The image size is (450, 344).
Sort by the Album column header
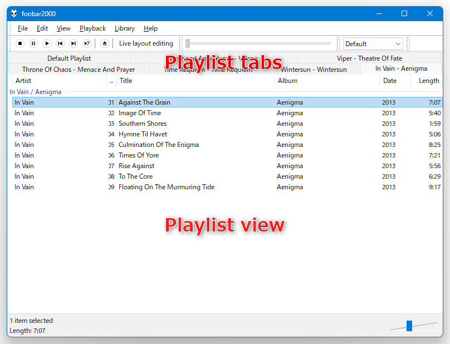(327, 81)
